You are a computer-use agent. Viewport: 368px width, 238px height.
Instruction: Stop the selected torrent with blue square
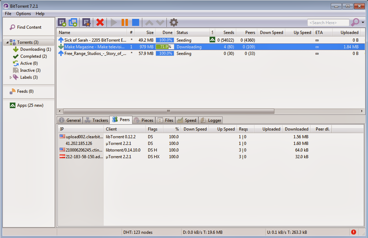tap(136, 22)
